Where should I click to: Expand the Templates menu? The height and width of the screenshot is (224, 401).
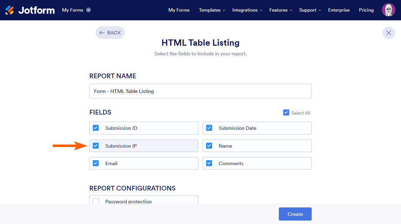212,10
